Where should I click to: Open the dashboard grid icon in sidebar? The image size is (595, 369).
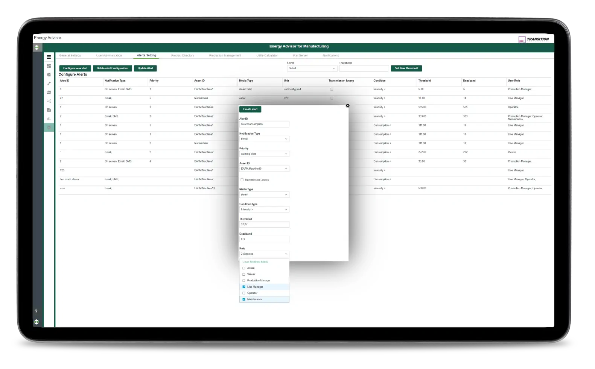(x=49, y=66)
